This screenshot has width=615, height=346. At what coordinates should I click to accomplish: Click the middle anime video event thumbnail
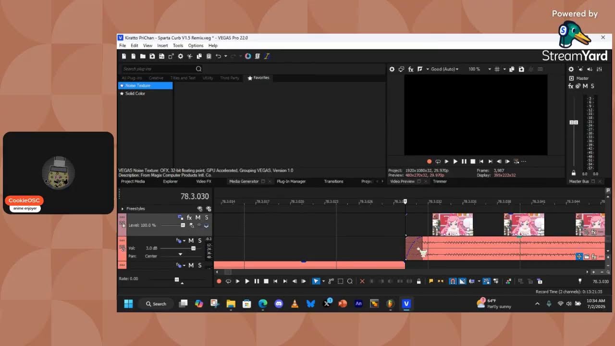tap(524, 225)
